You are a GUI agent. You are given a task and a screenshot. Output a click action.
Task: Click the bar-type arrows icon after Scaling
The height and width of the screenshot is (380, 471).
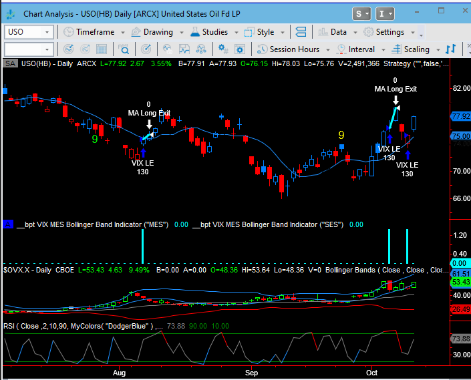point(451,49)
